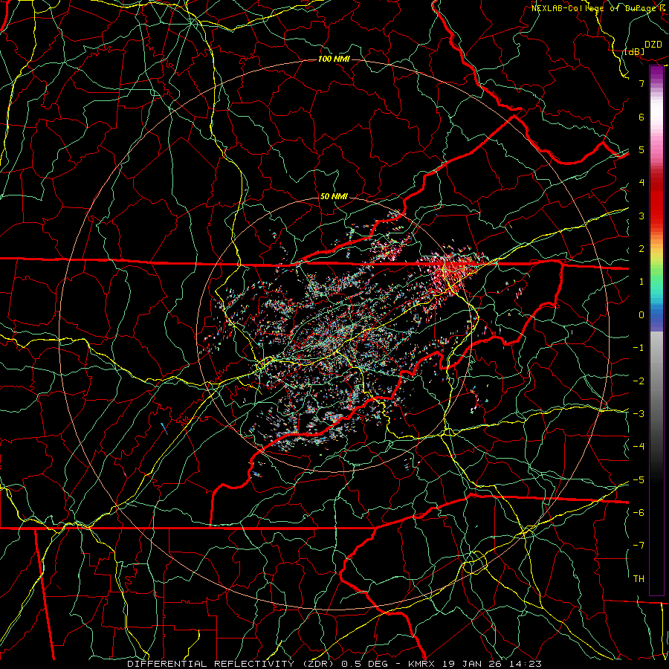The width and height of the screenshot is (669, 669).
Task: Select the "0" scale value
Action: (641, 315)
